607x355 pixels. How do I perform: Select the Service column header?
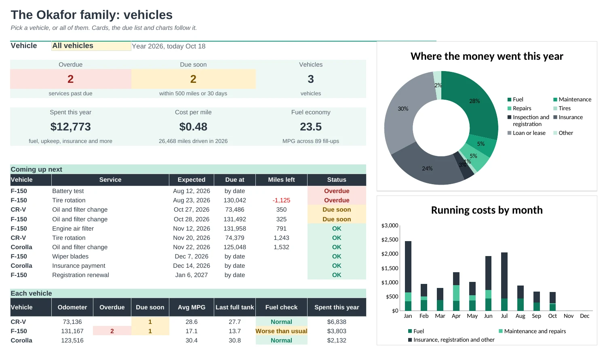tap(110, 180)
